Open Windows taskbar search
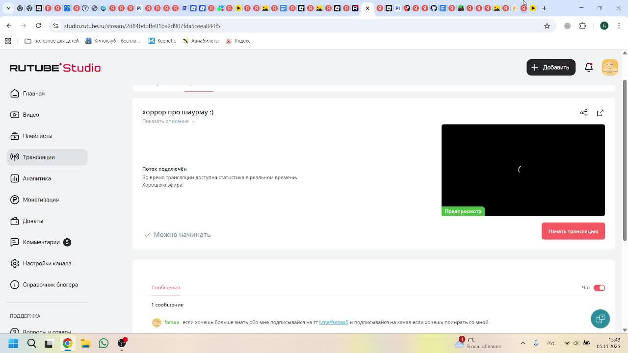Viewport: 628px width, 353px height. pos(31,343)
